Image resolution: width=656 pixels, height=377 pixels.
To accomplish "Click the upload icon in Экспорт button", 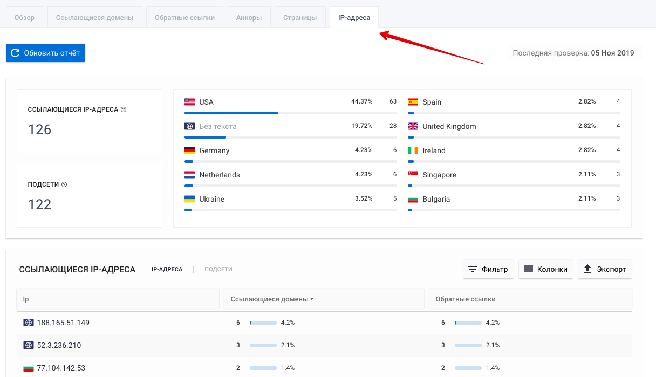I will pyautogui.click(x=587, y=269).
